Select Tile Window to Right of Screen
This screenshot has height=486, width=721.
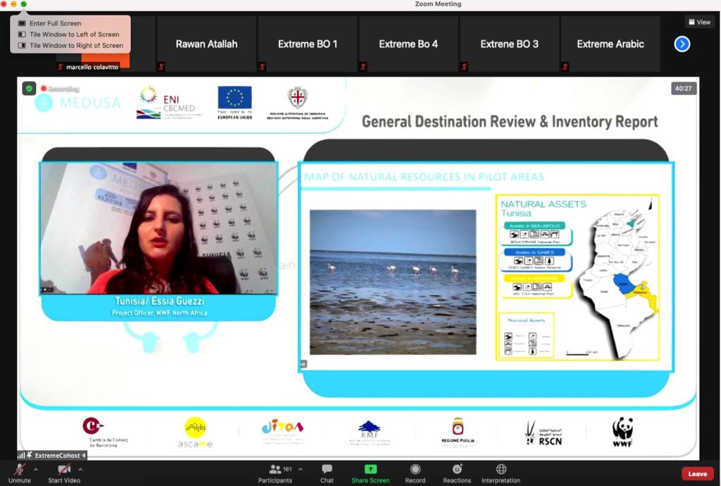coord(76,46)
